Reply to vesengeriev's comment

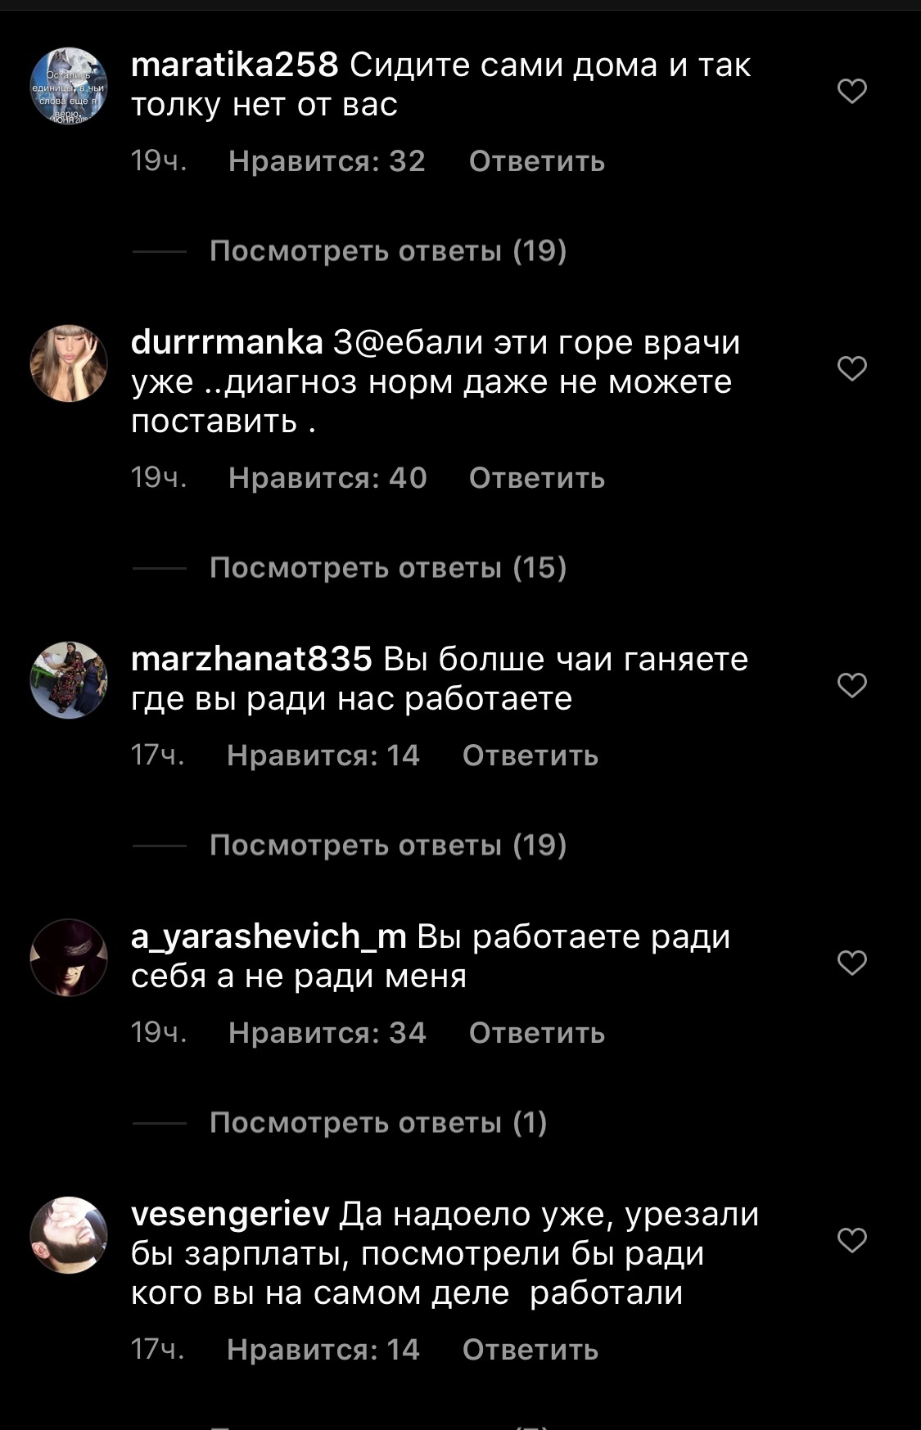pyautogui.click(x=530, y=1350)
